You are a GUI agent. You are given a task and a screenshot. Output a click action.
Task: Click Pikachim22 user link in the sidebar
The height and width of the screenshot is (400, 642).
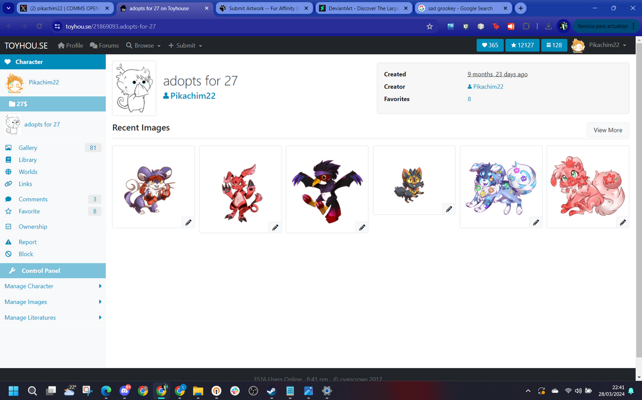44,82
